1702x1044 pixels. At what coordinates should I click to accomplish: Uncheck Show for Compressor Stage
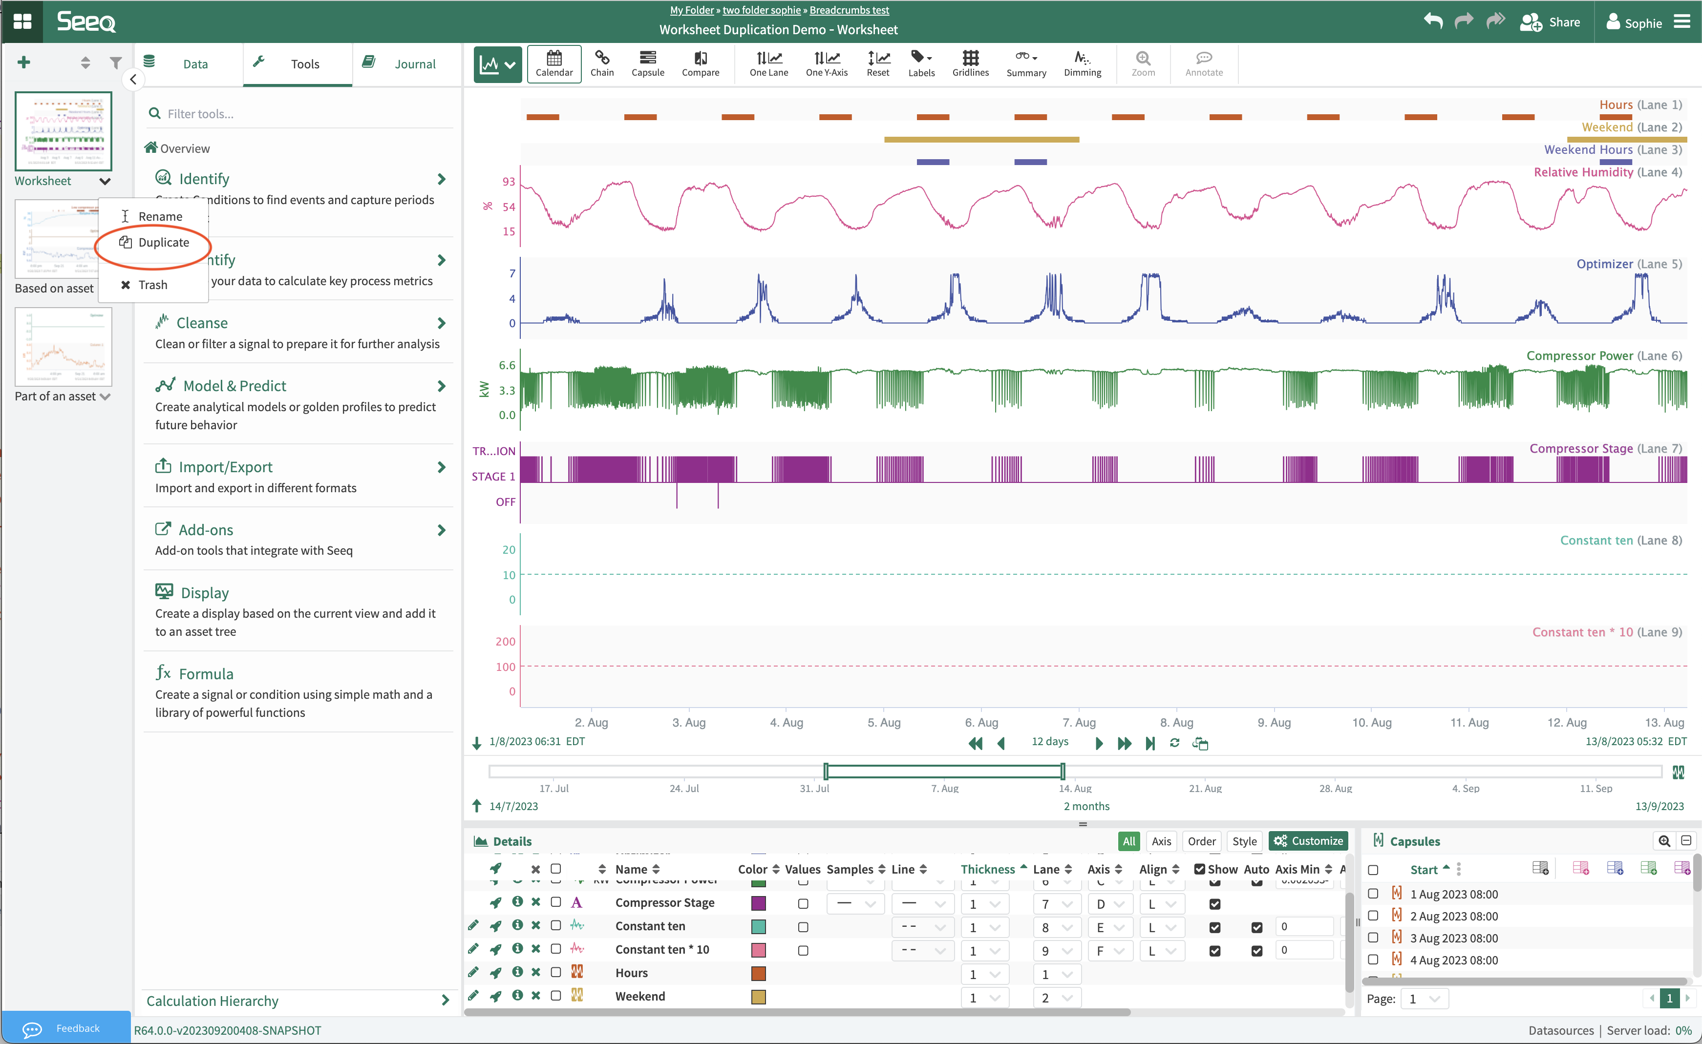coord(1214,904)
